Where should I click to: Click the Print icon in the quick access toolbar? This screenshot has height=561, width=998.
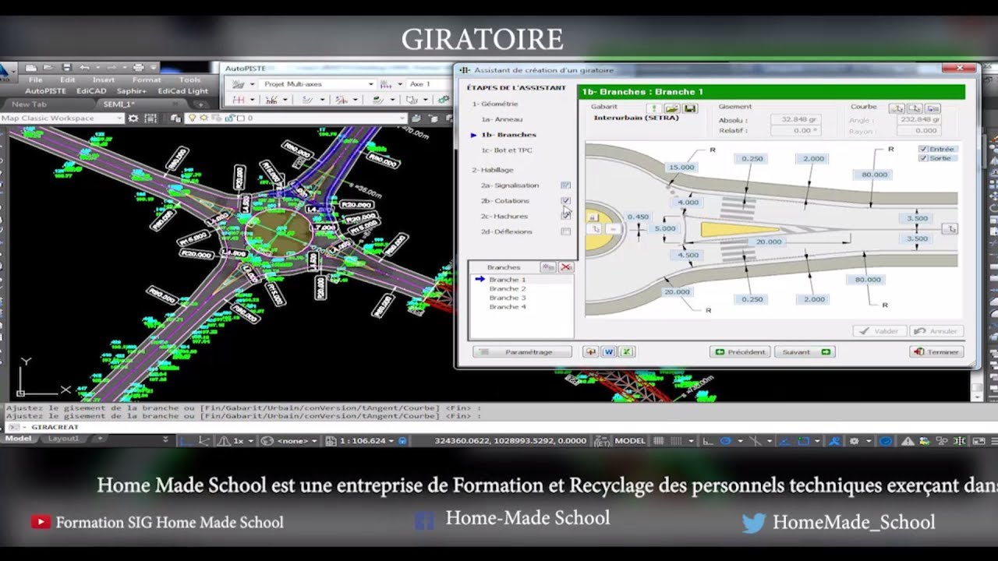(138, 68)
